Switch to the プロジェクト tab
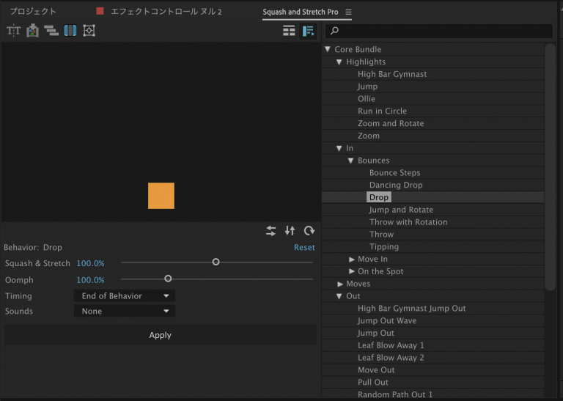 [33, 12]
